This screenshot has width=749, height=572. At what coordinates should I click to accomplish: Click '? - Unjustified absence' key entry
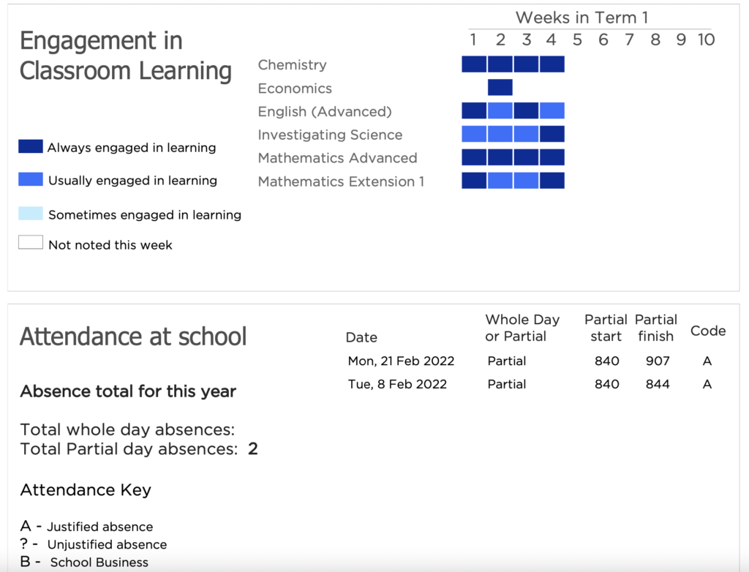click(x=94, y=544)
